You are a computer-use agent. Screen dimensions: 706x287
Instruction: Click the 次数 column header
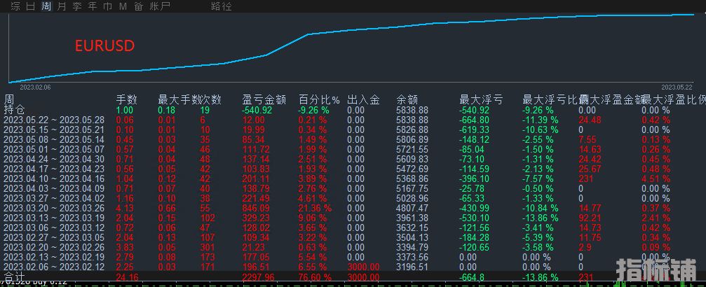tap(211, 99)
